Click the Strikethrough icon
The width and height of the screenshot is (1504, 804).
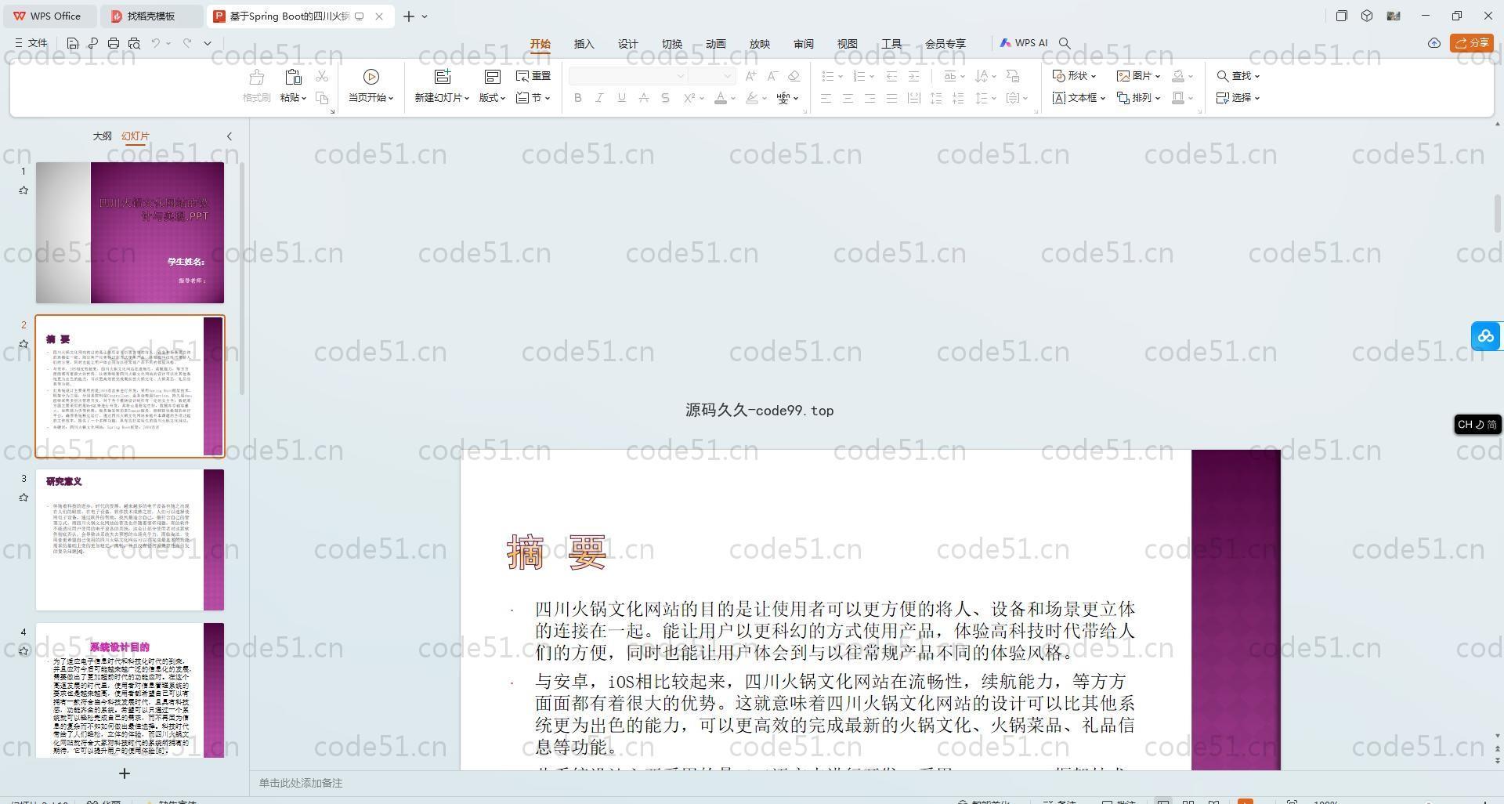tap(643, 98)
